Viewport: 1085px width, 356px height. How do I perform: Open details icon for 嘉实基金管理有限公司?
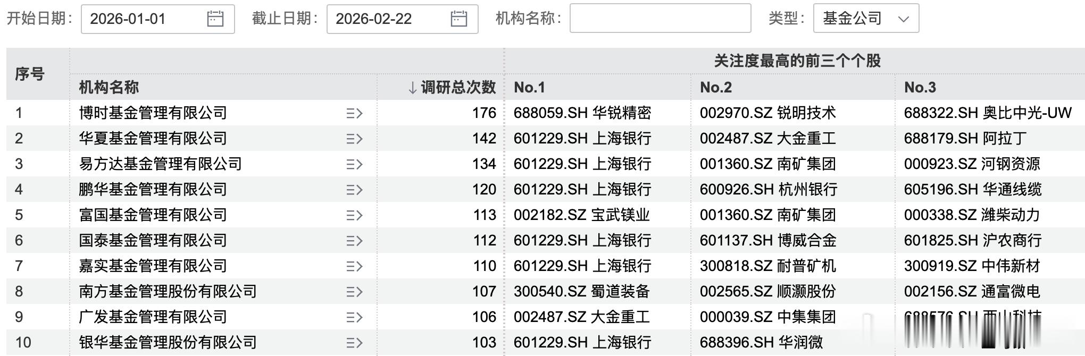(x=354, y=266)
